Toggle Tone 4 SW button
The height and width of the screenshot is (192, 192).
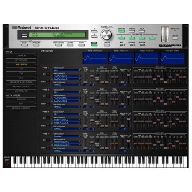click(x=48, y=140)
